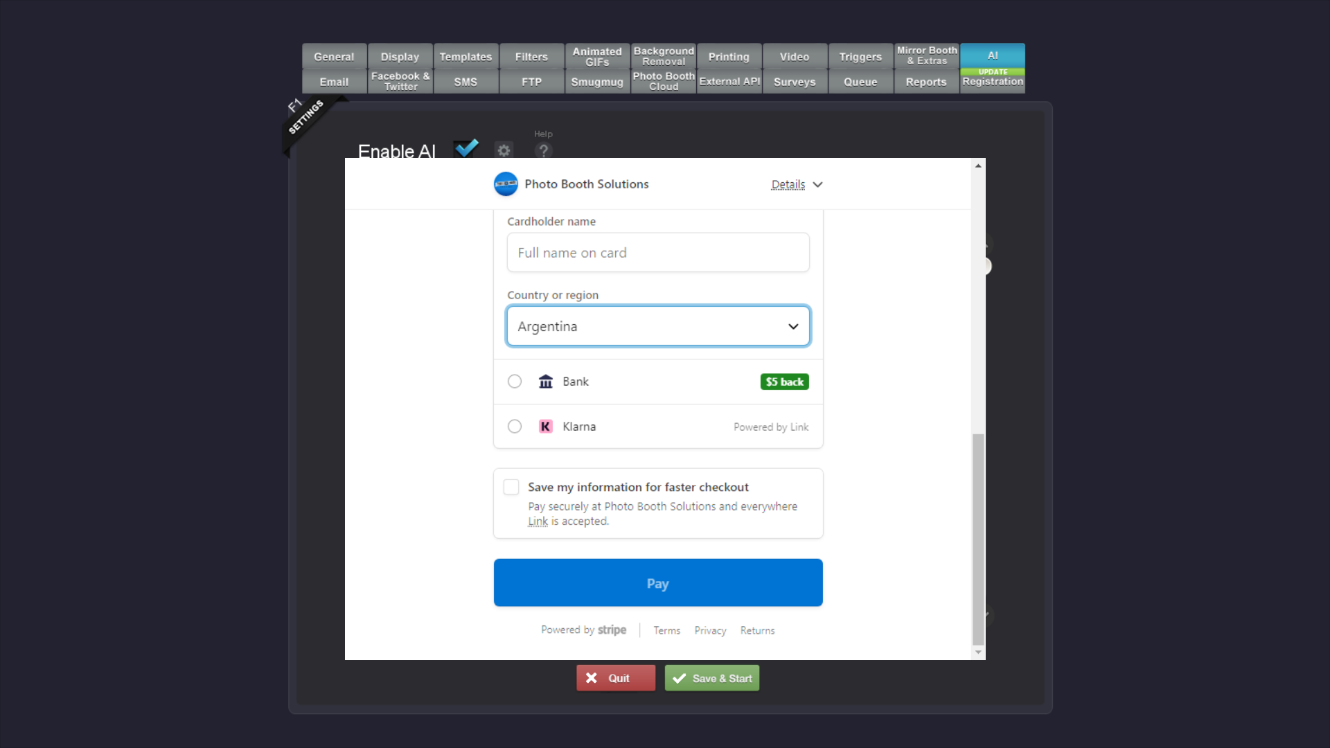Click the Cardholder name input field
This screenshot has height=748, width=1330.
(658, 253)
